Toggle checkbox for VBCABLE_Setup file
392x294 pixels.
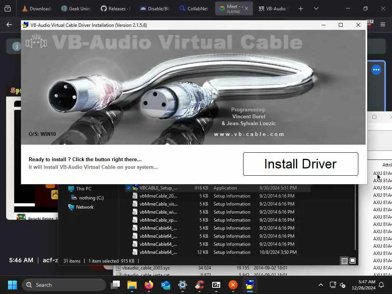(x=129, y=188)
